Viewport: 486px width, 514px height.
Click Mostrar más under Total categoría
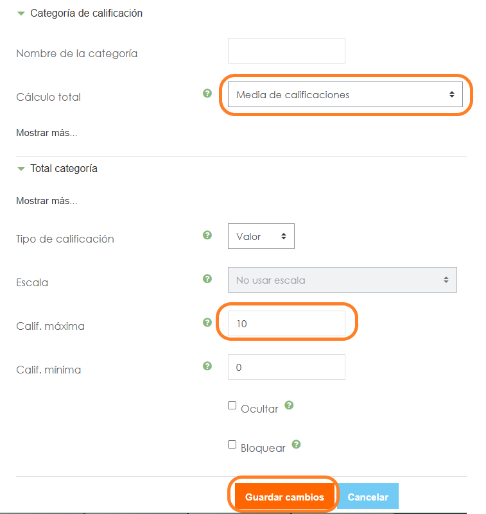pyautogui.click(x=46, y=201)
